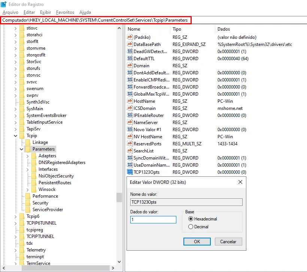Select the Decimal base option
The image size is (307, 272).
click(x=198, y=227)
